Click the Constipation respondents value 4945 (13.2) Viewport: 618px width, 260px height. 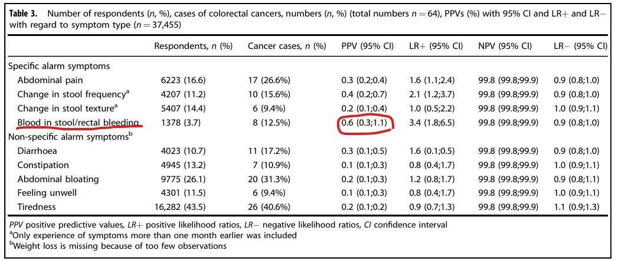tap(180, 165)
